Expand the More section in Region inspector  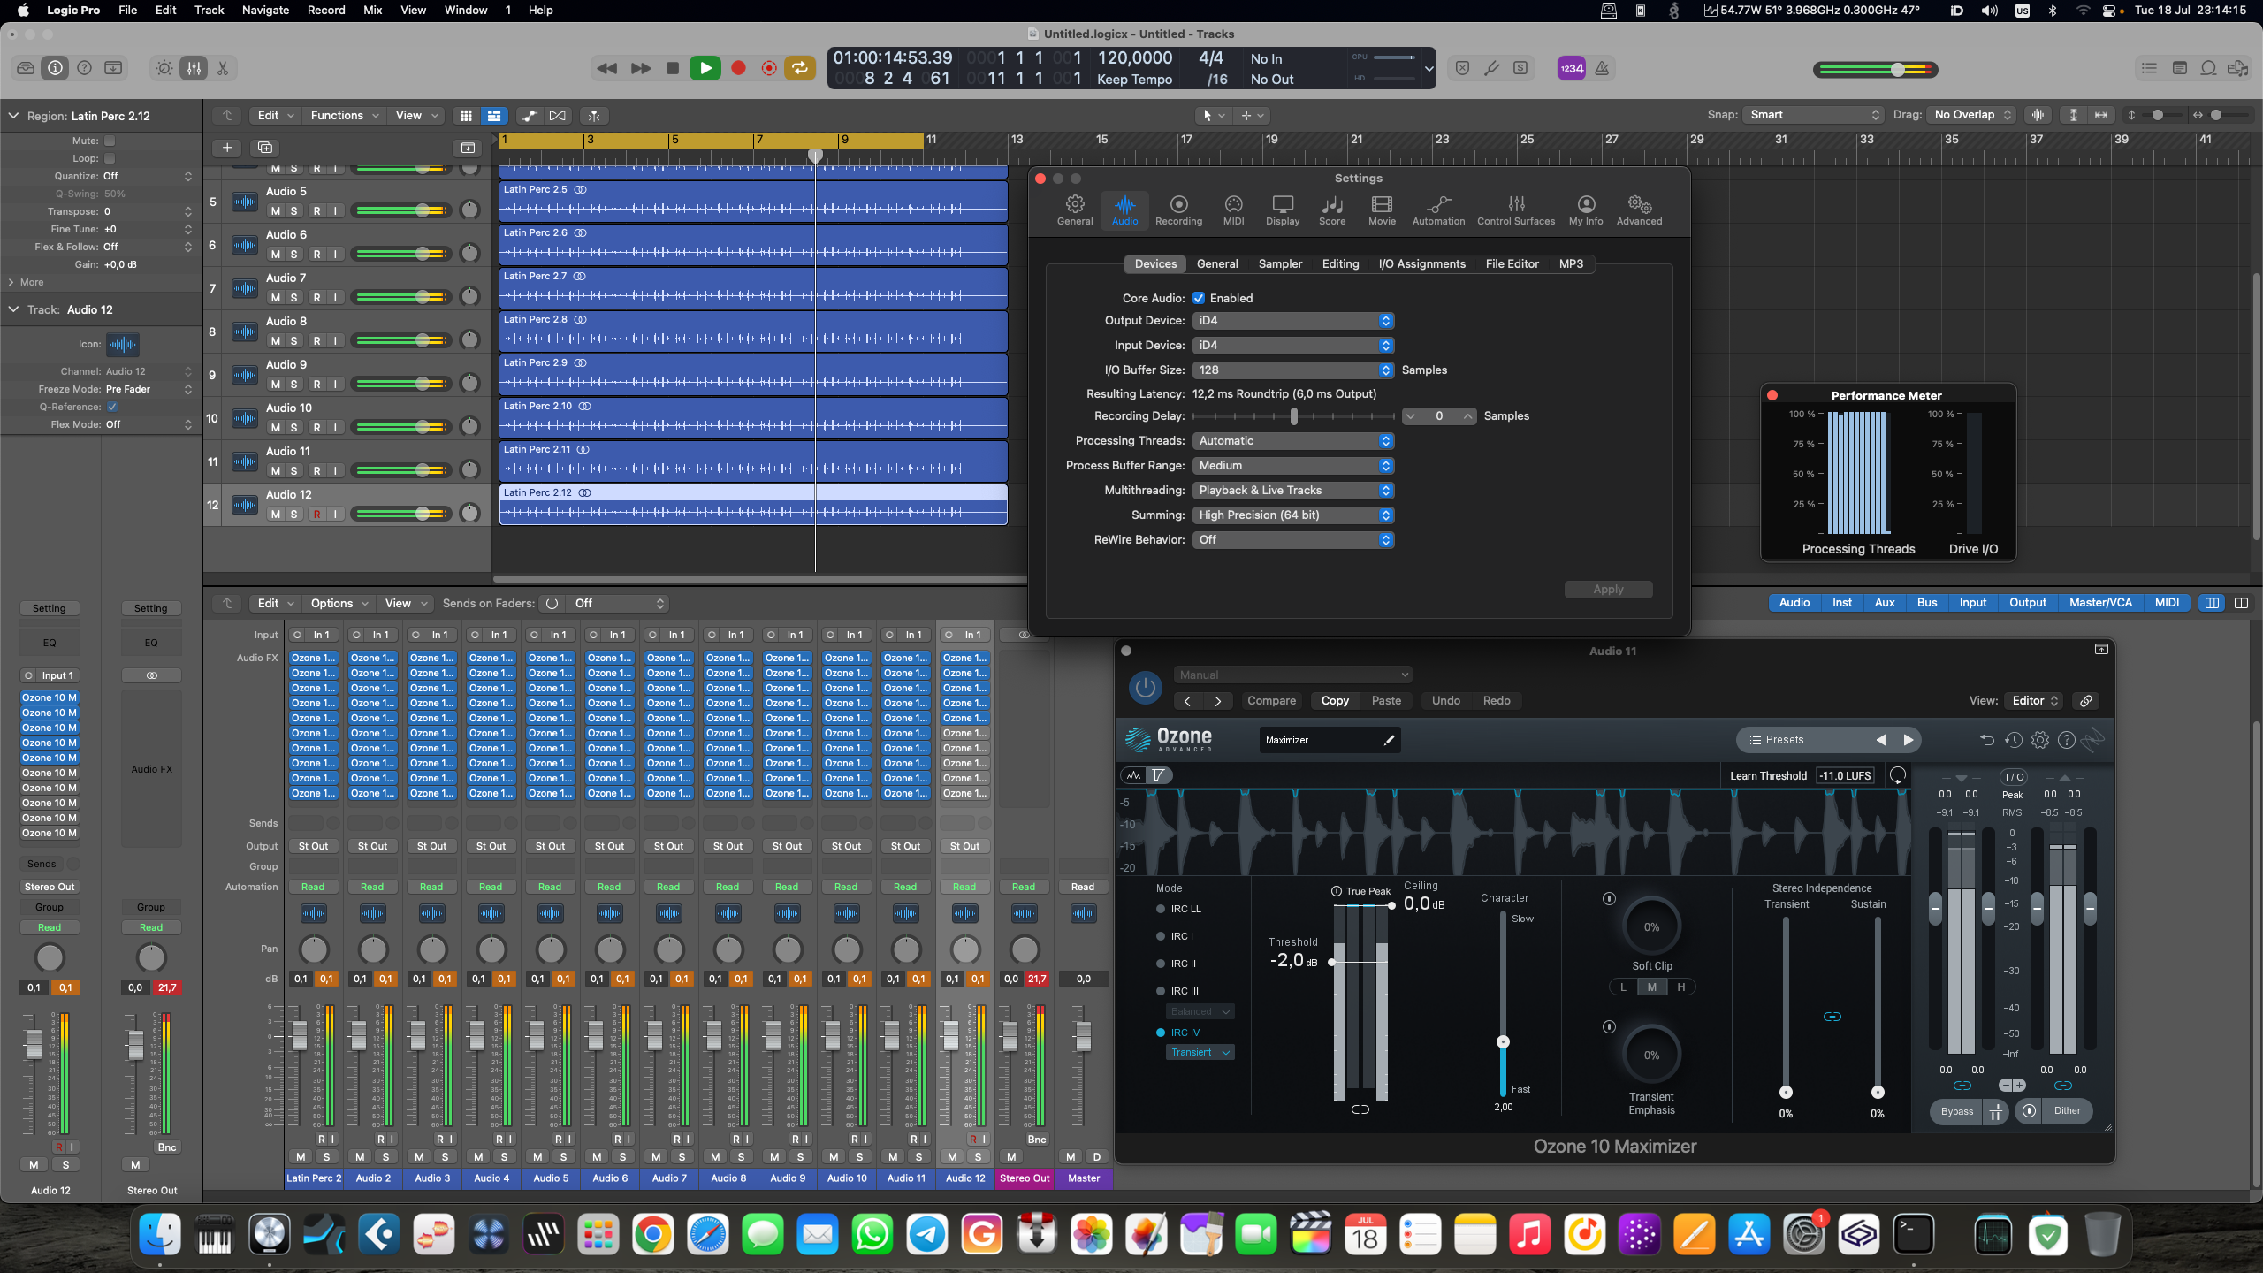point(31,282)
